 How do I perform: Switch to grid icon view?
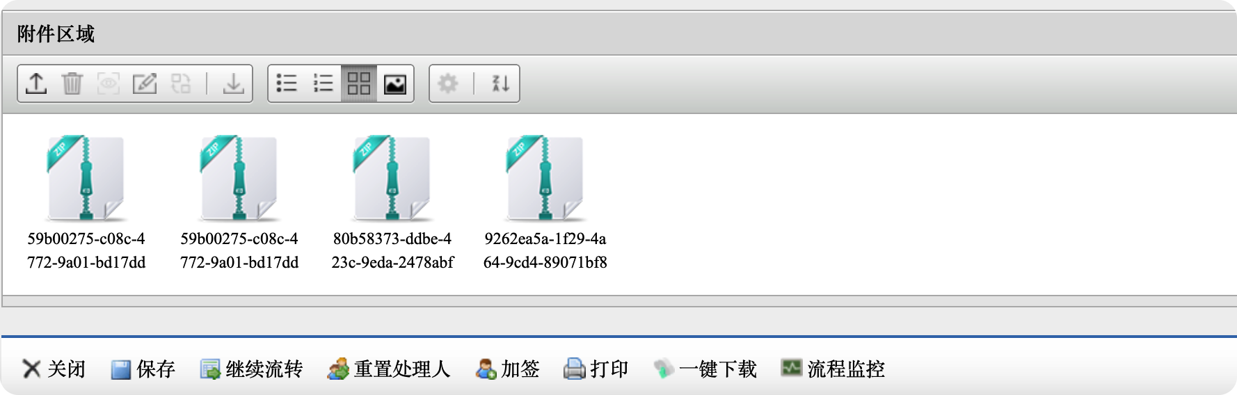(x=359, y=83)
